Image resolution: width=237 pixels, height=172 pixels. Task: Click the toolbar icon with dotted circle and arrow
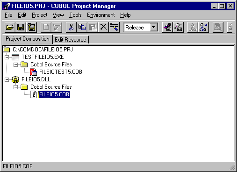coord(178,27)
